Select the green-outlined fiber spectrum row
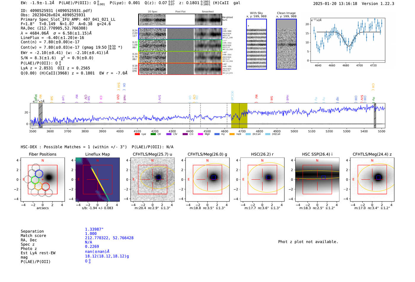The image size is (415, 282). (x=180, y=45)
